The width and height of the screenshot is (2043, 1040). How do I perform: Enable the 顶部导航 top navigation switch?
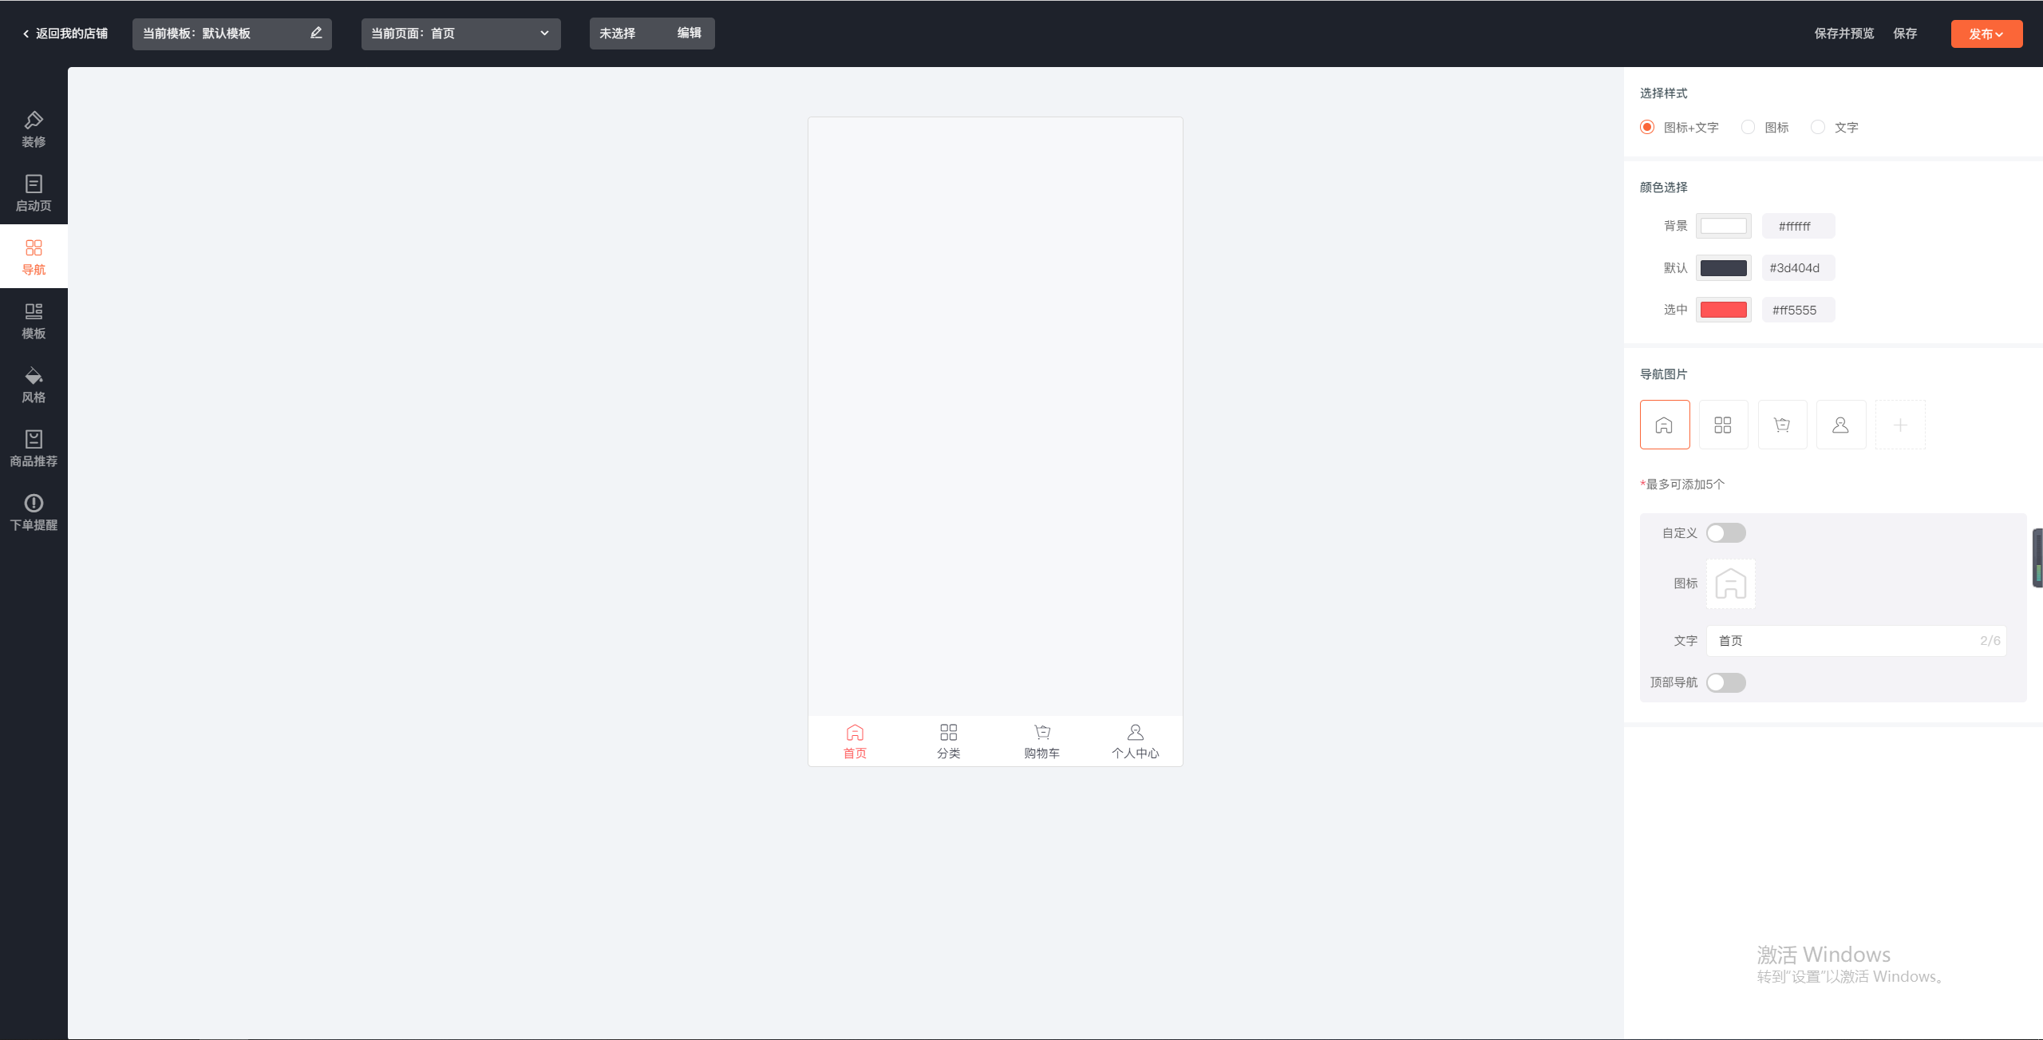(1725, 682)
